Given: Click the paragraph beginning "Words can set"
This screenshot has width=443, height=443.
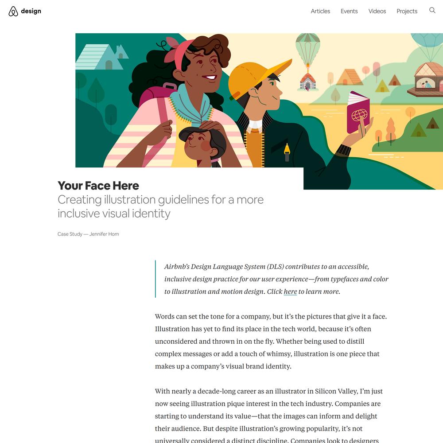Looking at the screenshot, I should pyautogui.click(x=271, y=341).
